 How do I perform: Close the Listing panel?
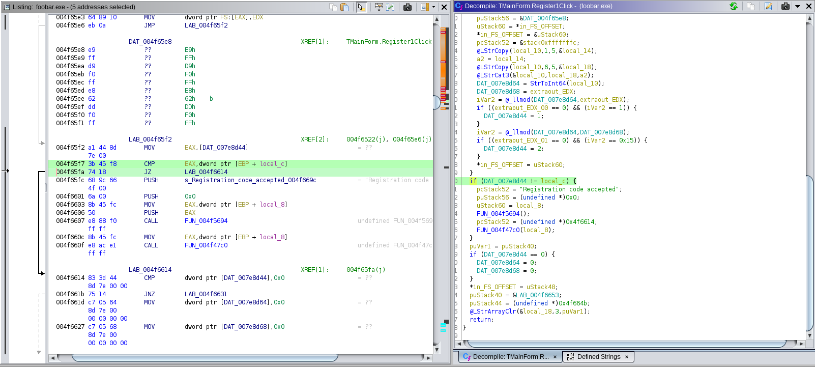point(444,7)
